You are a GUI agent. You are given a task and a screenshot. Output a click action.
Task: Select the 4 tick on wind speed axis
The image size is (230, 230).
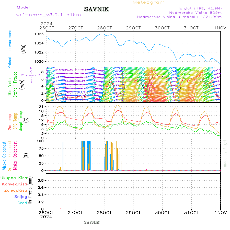42,86
